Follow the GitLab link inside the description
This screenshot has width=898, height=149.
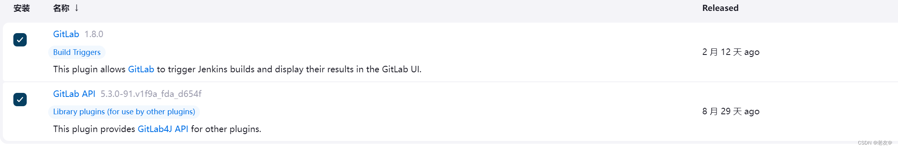click(x=141, y=69)
